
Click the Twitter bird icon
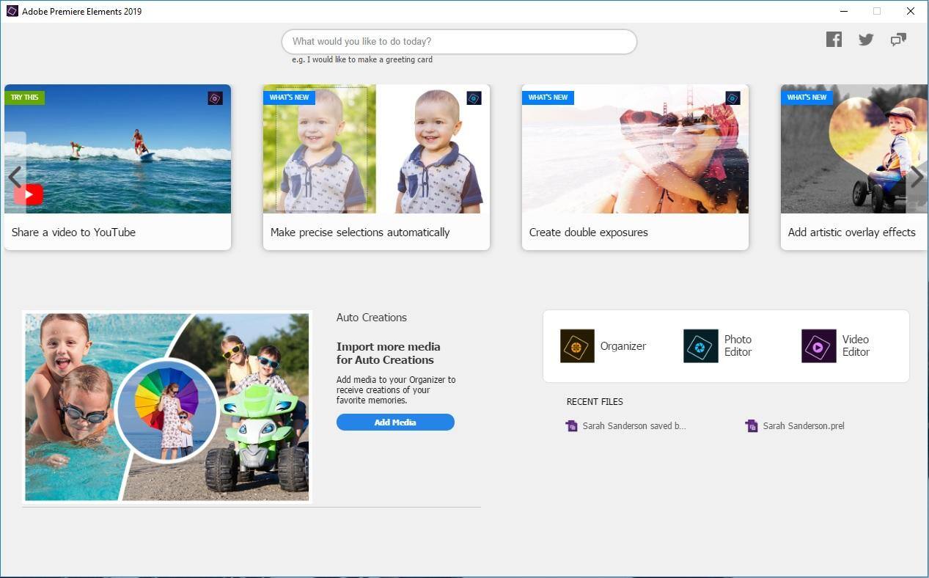(x=866, y=40)
